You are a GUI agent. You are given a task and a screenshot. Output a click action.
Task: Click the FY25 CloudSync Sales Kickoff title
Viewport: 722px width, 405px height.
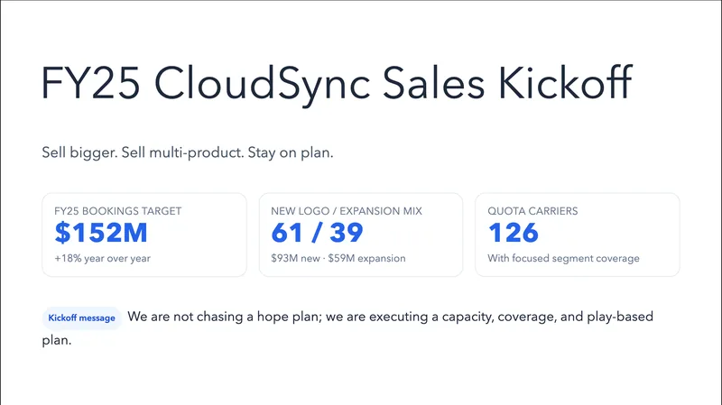[x=337, y=83]
